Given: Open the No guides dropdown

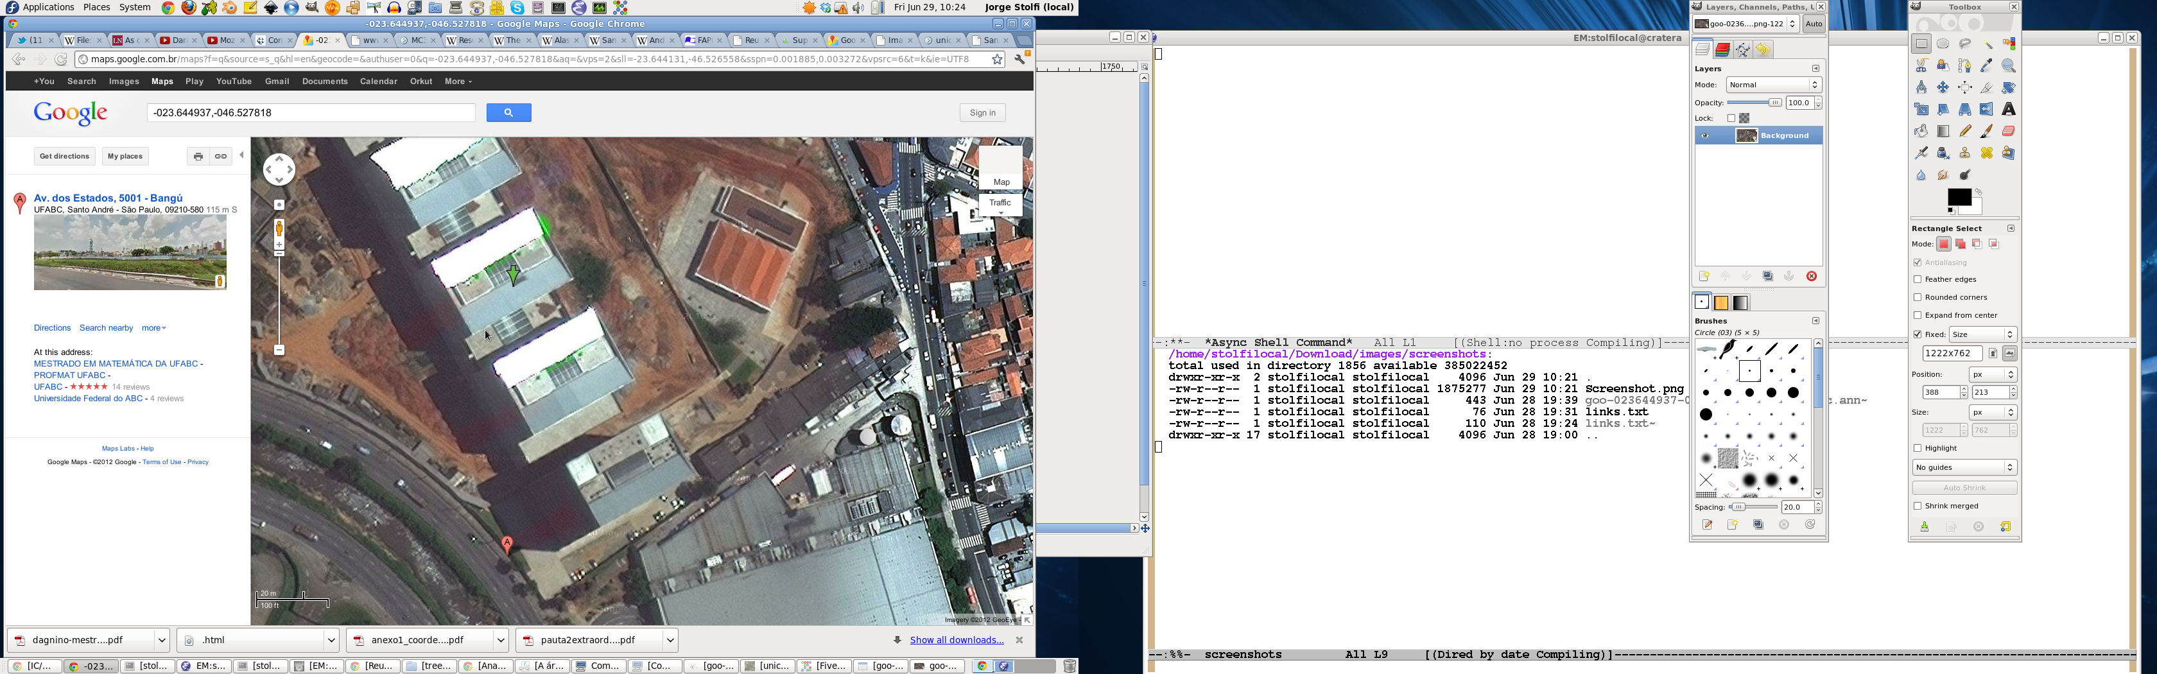Looking at the screenshot, I should click(x=1964, y=467).
